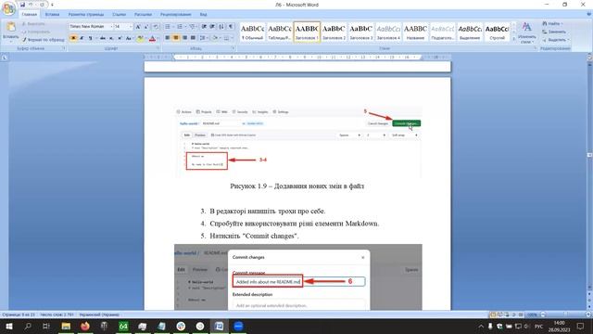The image size is (593, 334).
Task: Toggle the ruler button above the scrollbar
Action: (589, 57)
